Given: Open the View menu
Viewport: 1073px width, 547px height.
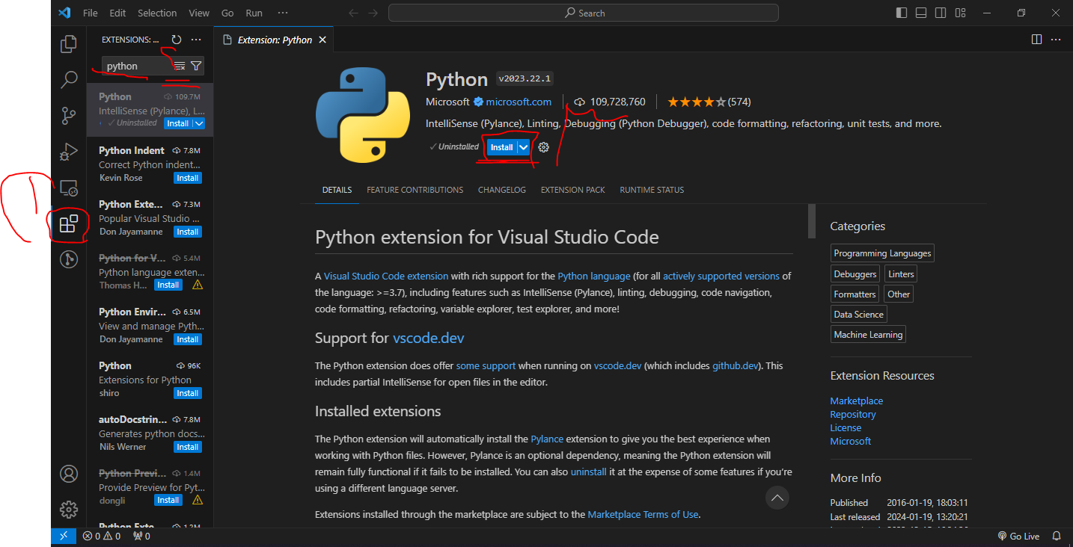Looking at the screenshot, I should click(199, 13).
